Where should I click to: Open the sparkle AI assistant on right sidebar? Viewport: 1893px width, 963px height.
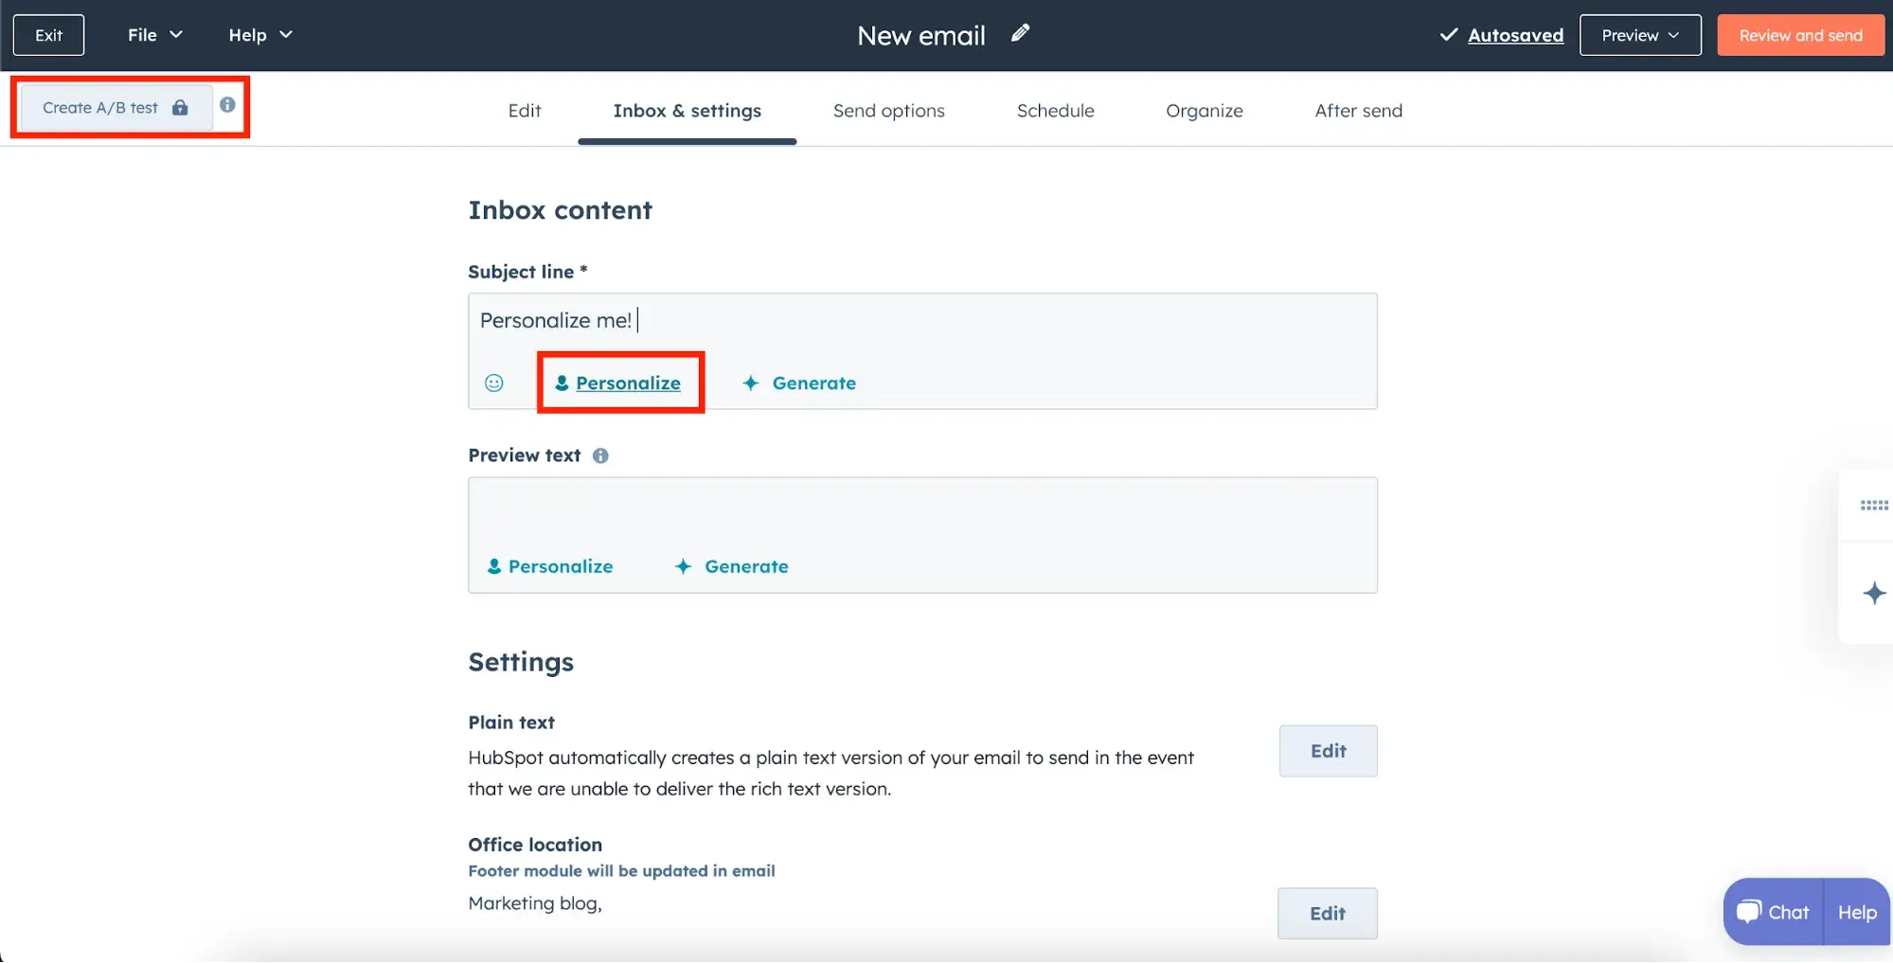[x=1873, y=594]
